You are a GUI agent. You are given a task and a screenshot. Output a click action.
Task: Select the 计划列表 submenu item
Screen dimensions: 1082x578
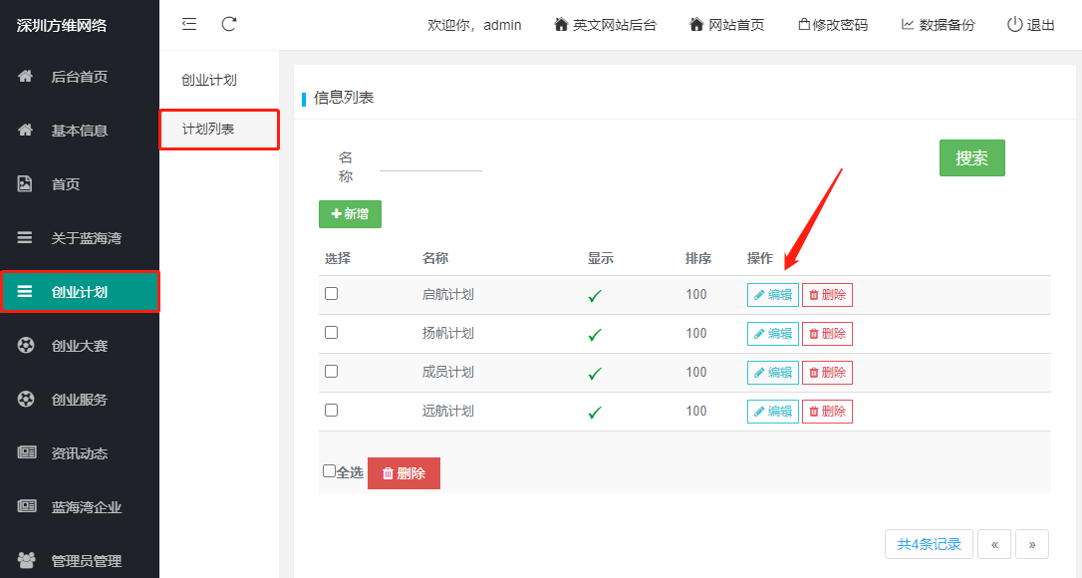[219, 130]
